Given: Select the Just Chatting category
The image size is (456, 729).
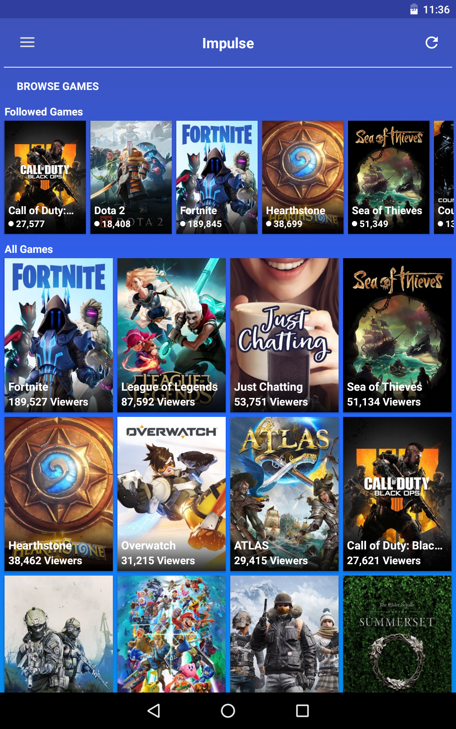Looking at the screenshot, I should pos(285,335).
